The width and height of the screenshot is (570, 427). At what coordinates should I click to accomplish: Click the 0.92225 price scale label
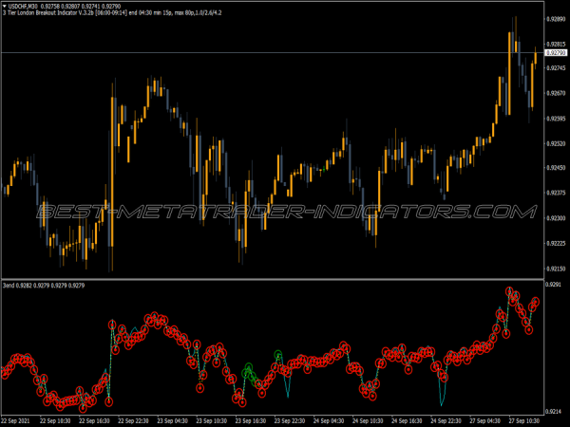pyautogui.click(x=556, y=243)
